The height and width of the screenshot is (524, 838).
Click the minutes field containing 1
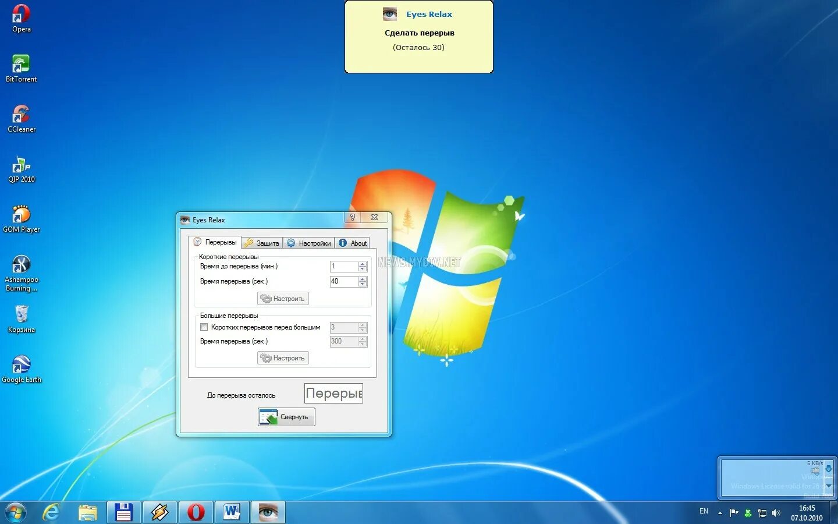pyautogui.click(x=344, y=267)
